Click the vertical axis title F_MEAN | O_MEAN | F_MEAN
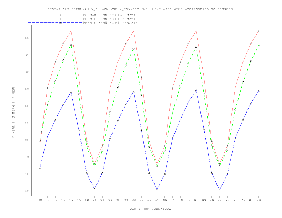 coord(14,112)
